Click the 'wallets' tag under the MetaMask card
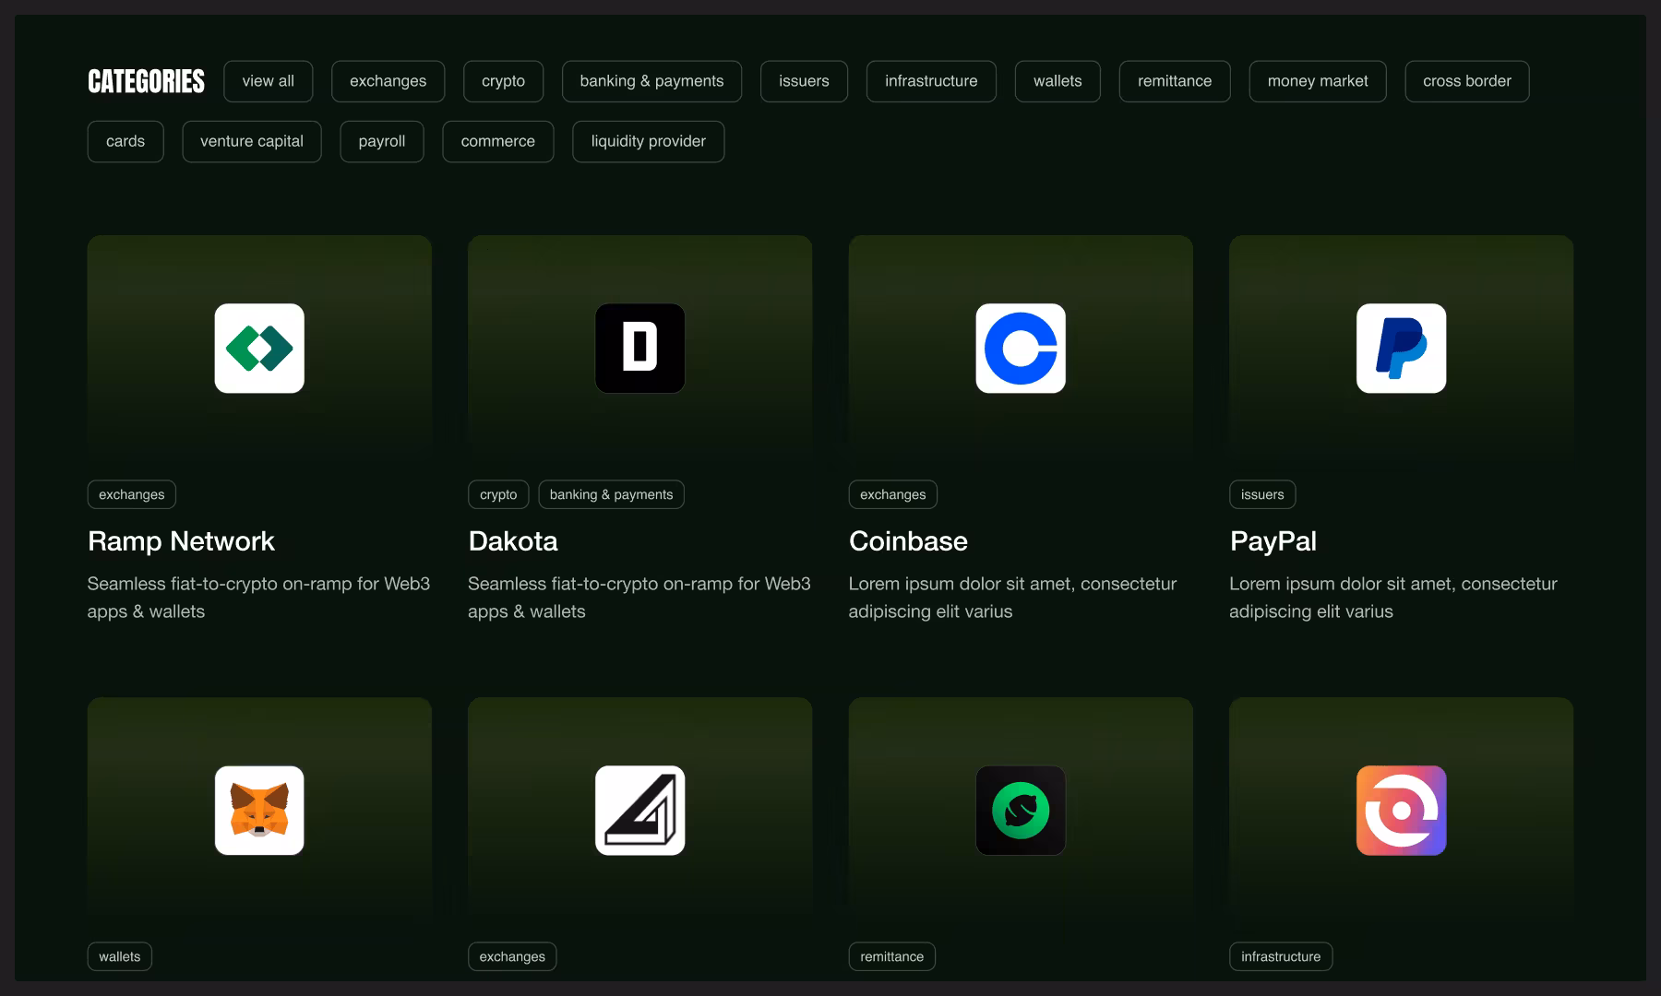Screen dimensions: 1661x996 click(120, 956)
